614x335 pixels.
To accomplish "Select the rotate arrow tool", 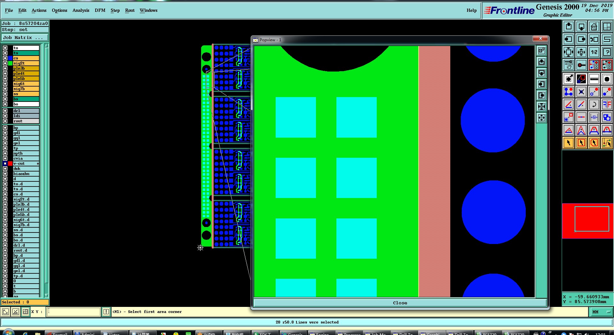I will point(594,104).
